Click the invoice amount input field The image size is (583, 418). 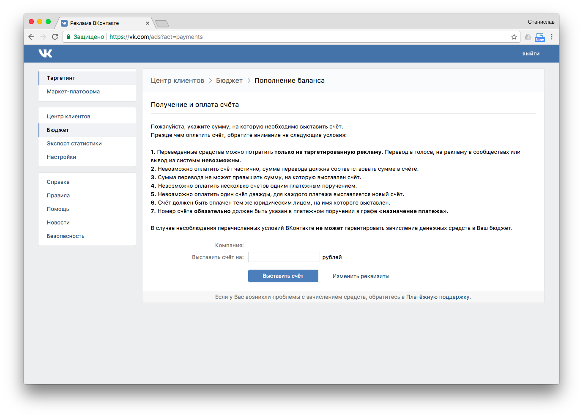tap(284, 257)
